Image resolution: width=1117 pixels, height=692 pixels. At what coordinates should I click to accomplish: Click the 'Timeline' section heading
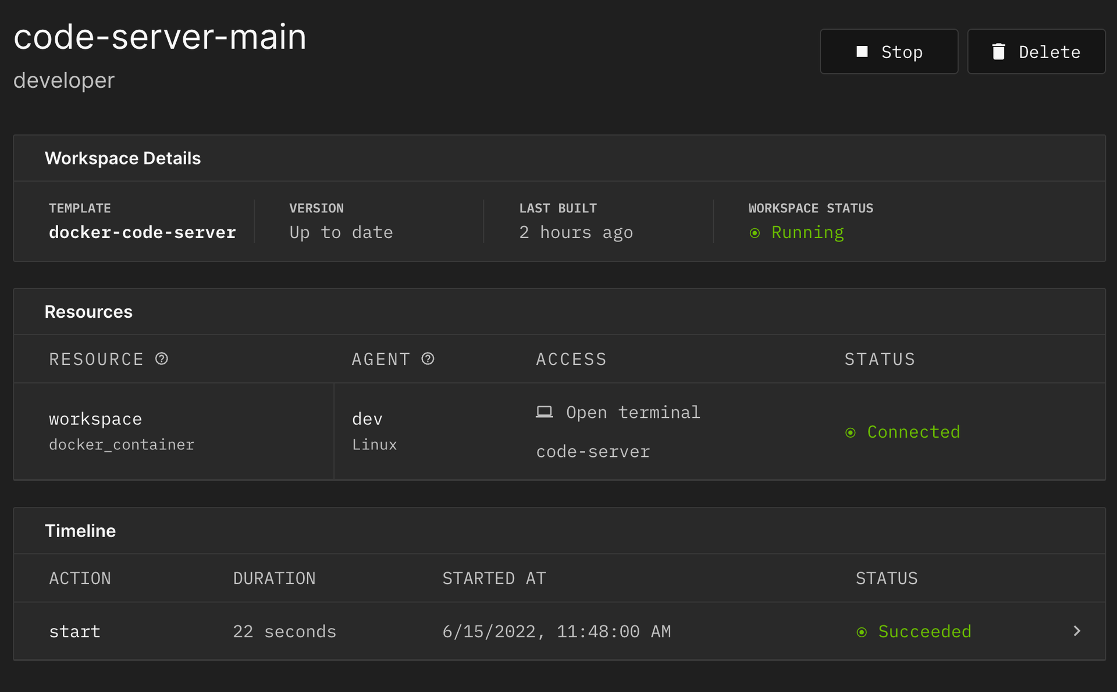coord(80,531)
